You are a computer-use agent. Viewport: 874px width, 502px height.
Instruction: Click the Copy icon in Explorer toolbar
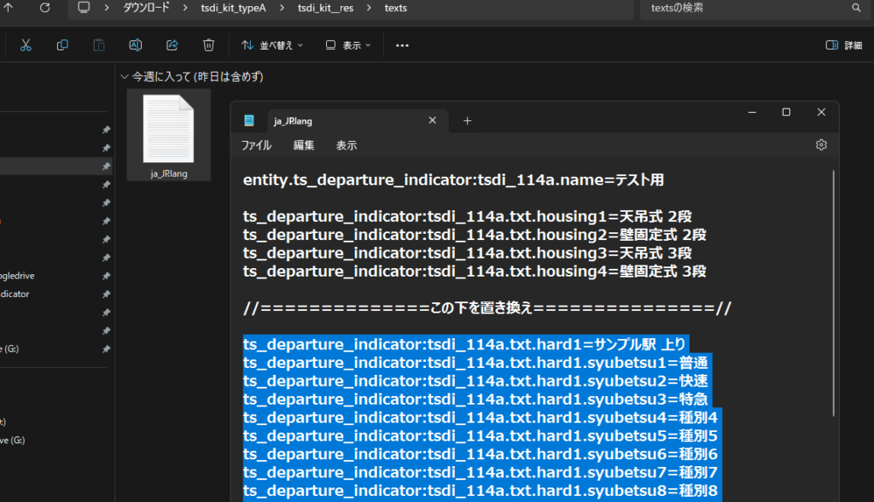pos(62,45)
